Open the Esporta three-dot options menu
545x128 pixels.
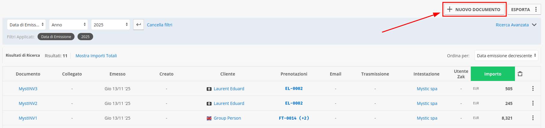click(x=536, y=9)
